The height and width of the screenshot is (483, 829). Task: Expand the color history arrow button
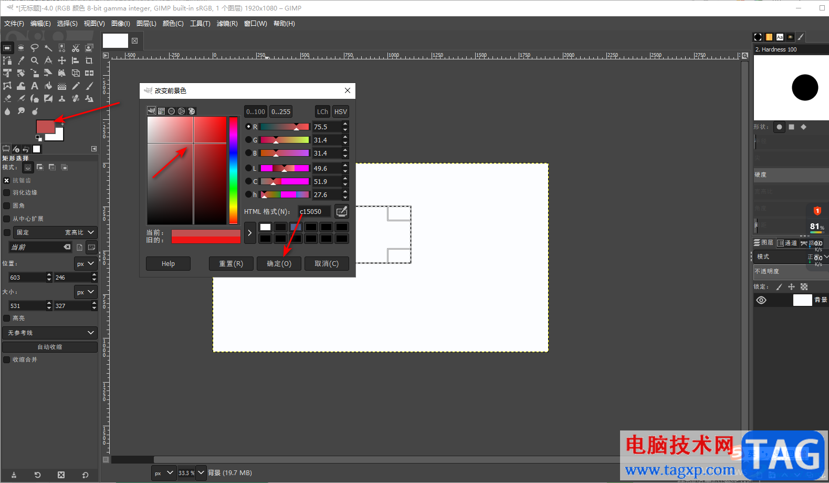[250, 233]
